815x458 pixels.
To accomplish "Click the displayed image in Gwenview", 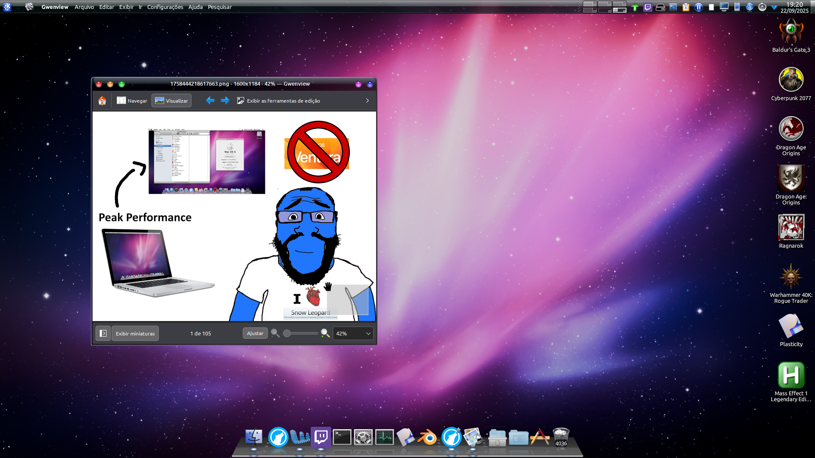I will point(234,216).
